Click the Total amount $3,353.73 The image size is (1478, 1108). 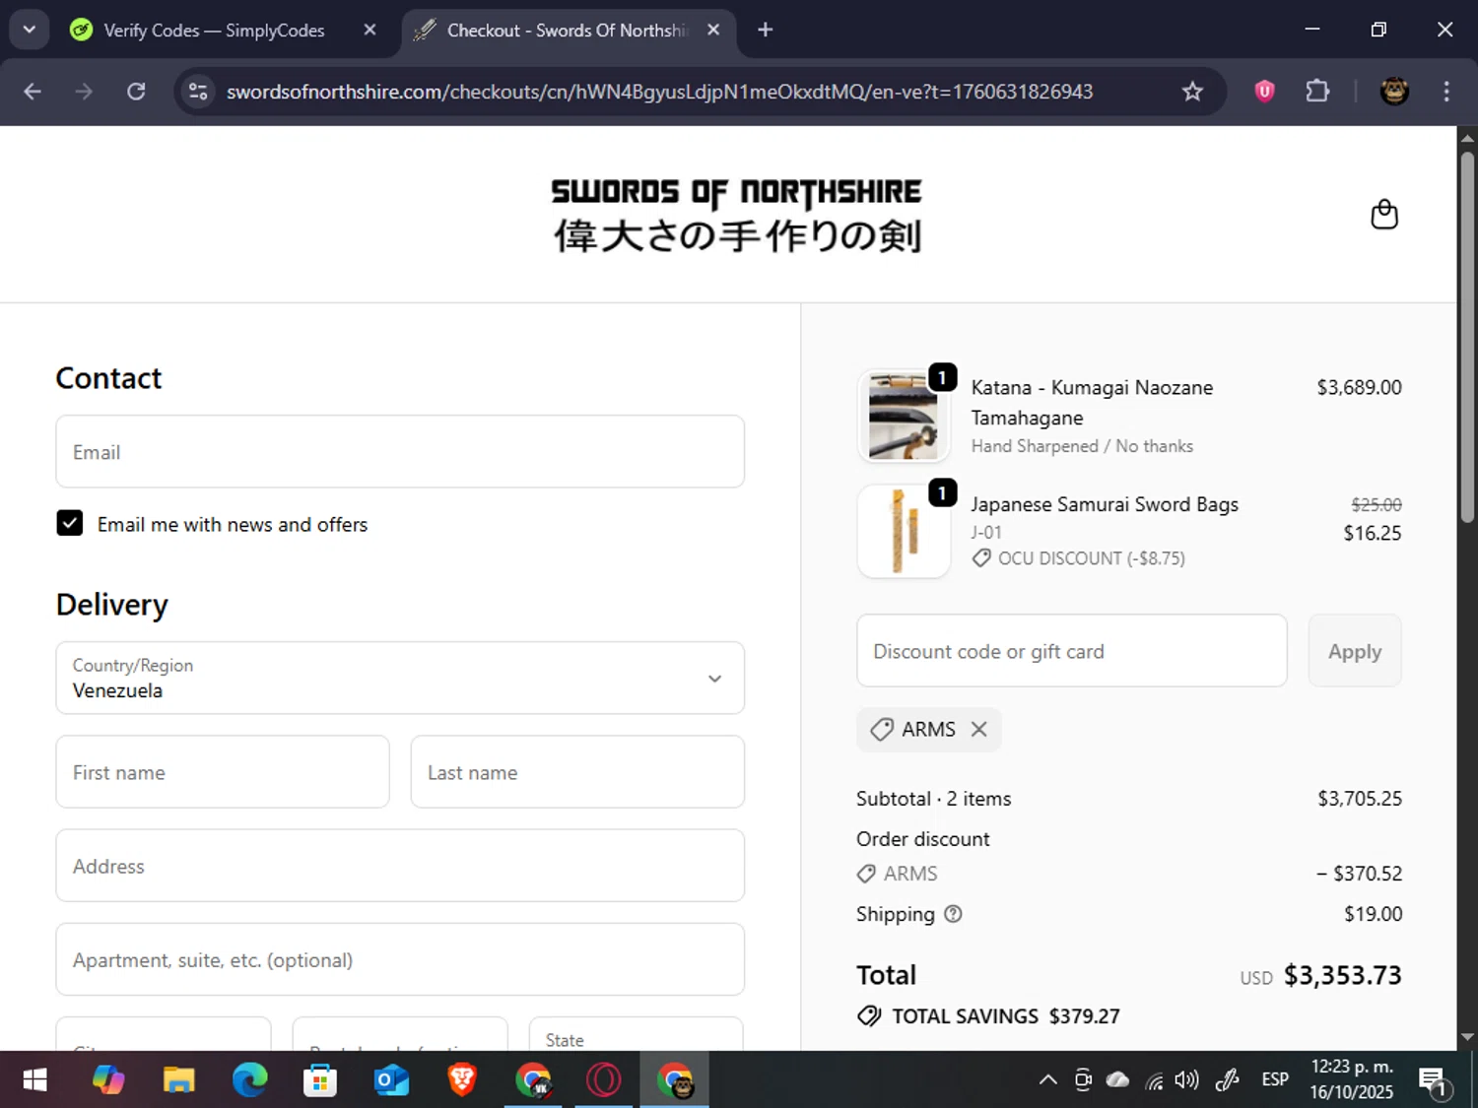[x=1342, y=975]
